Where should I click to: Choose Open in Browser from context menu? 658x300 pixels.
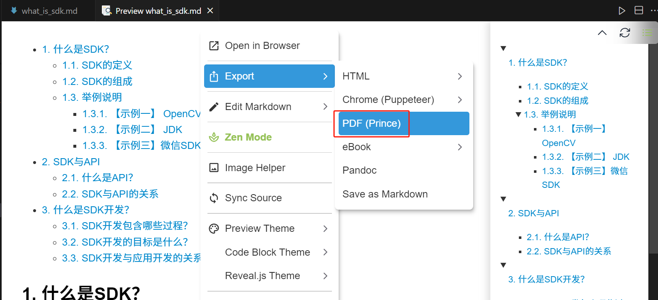point(262,46)
